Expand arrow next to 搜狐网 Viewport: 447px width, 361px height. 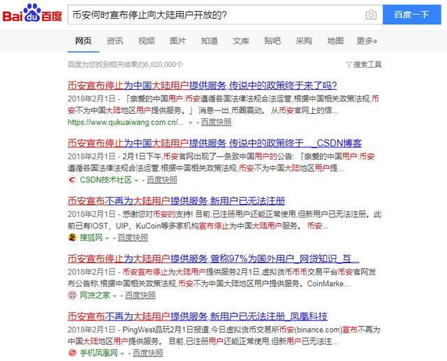coord(107,238)
